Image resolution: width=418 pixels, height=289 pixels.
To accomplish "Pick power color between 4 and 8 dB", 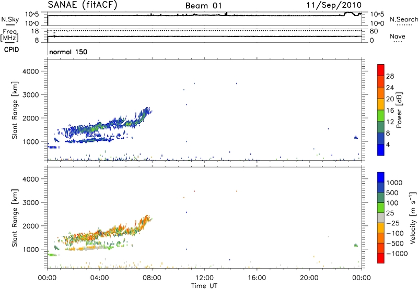I will click(381, 139).
